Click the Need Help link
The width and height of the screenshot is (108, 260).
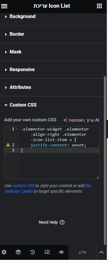[x=52, y=222]
